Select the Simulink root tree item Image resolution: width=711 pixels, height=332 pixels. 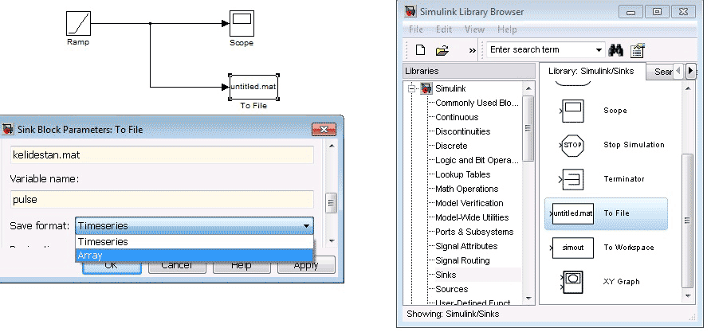(x=450, y=89)
